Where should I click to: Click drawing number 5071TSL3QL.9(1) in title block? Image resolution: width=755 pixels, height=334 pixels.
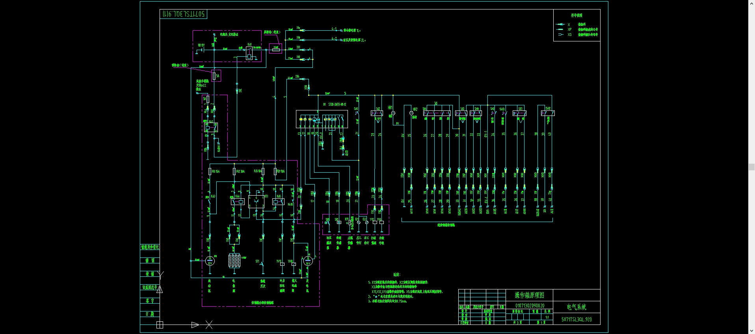tap(576, 319)
